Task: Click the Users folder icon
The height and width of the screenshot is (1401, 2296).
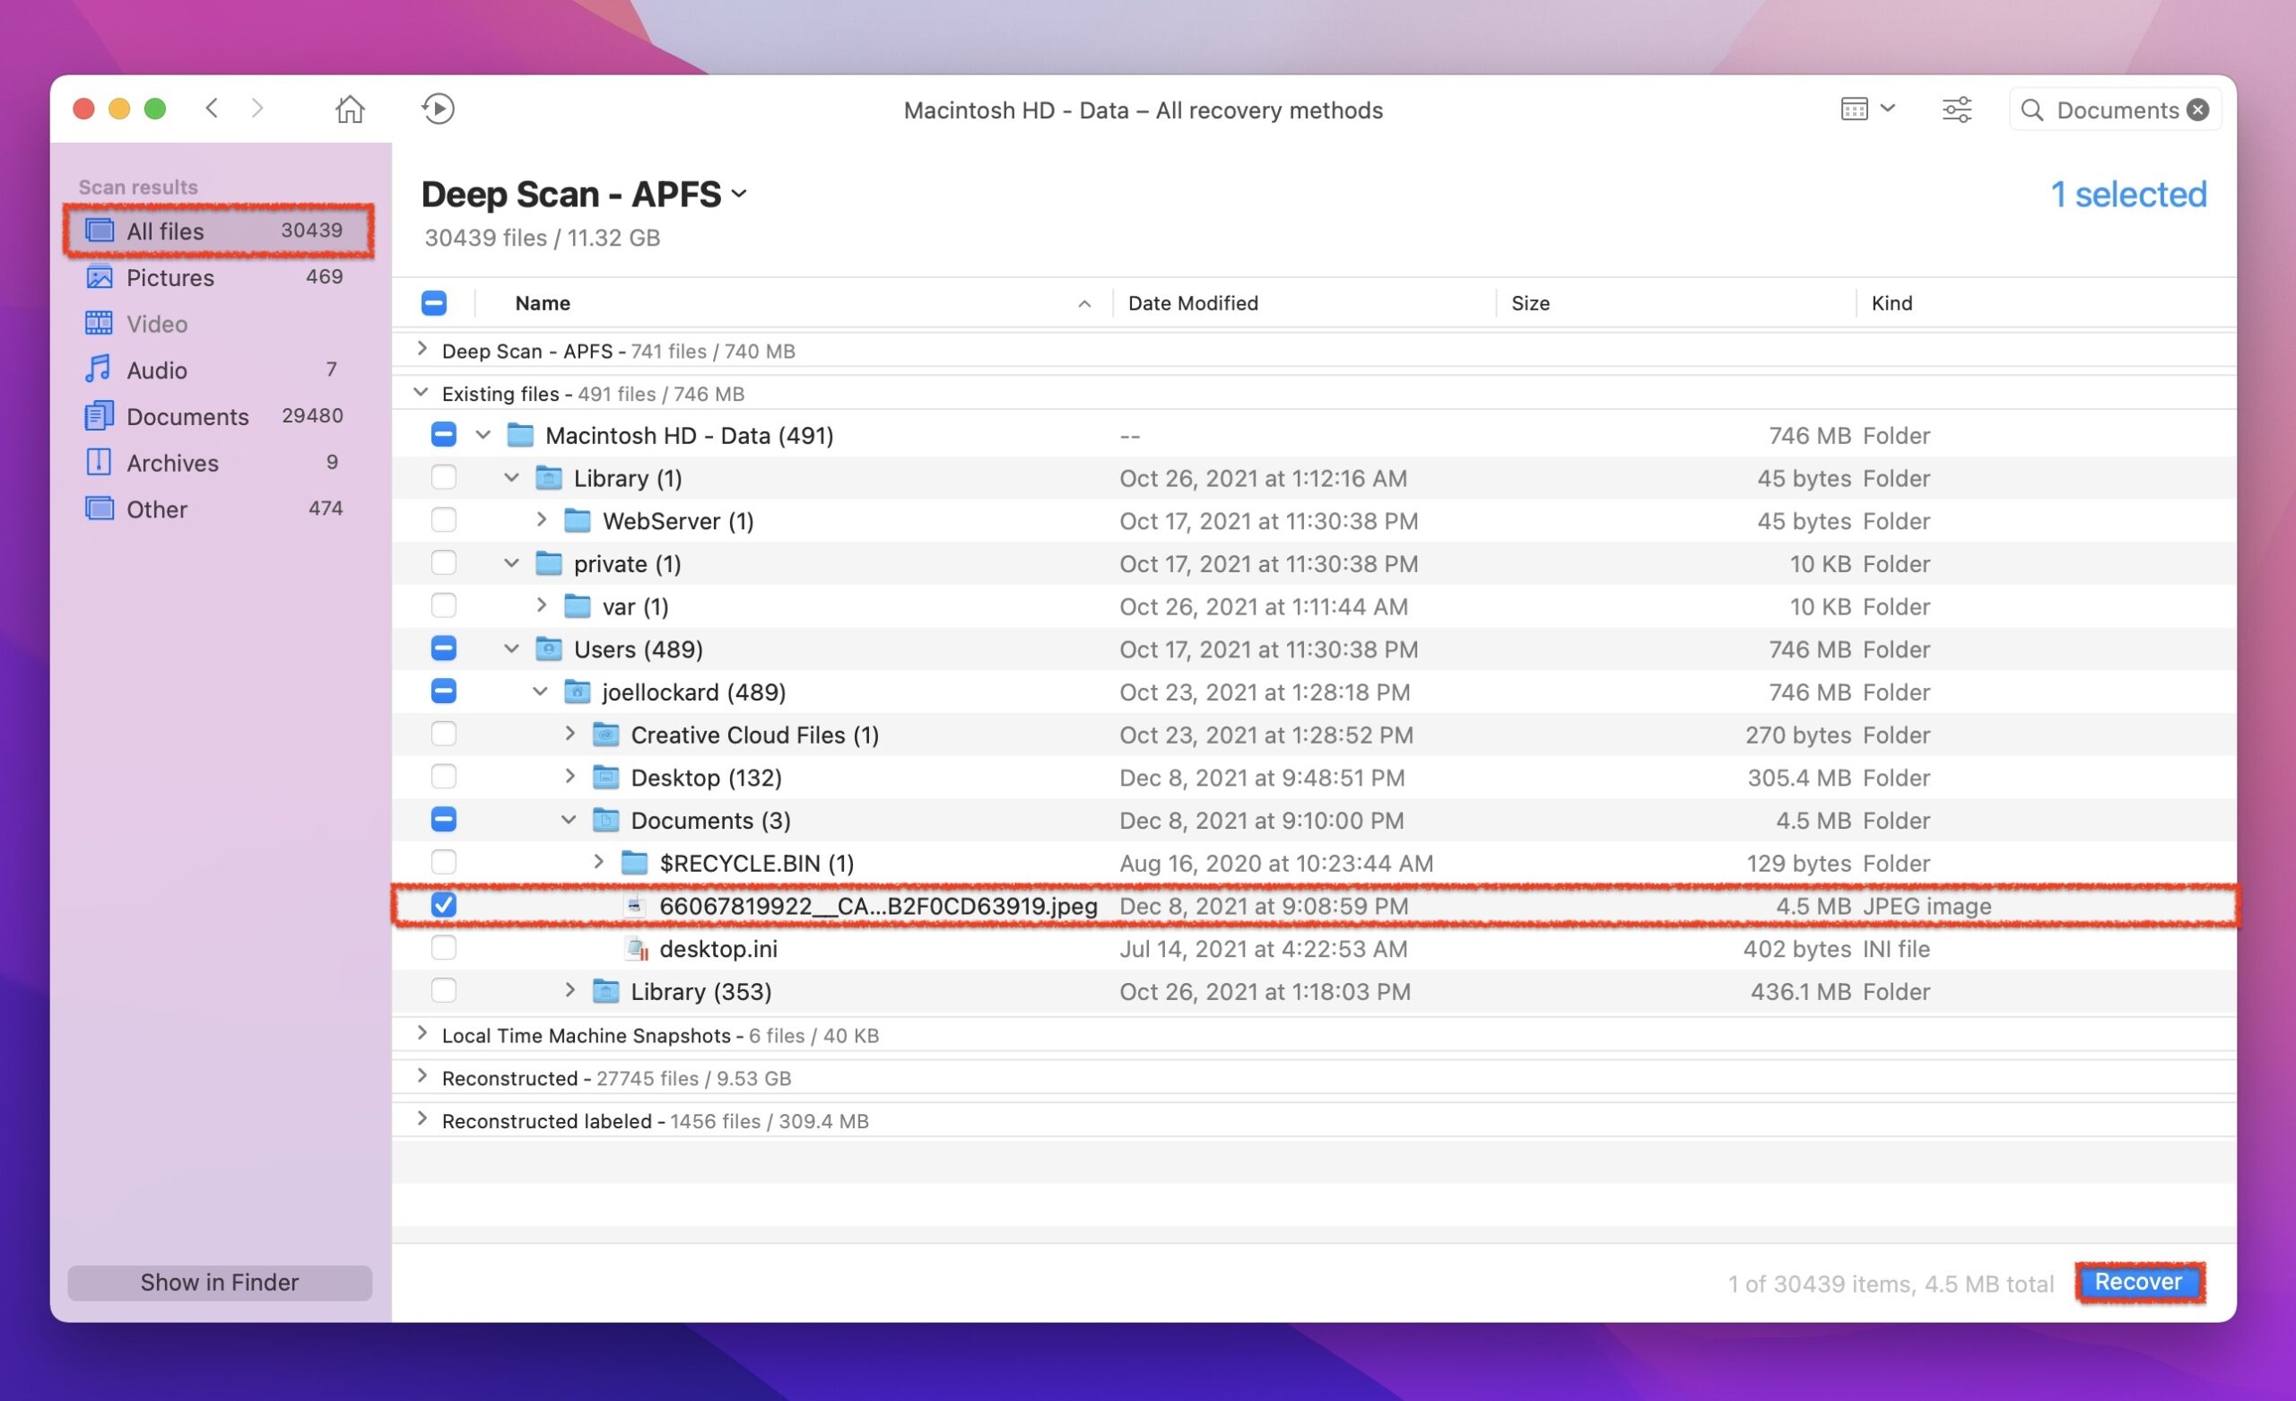Action: (549, 648)
